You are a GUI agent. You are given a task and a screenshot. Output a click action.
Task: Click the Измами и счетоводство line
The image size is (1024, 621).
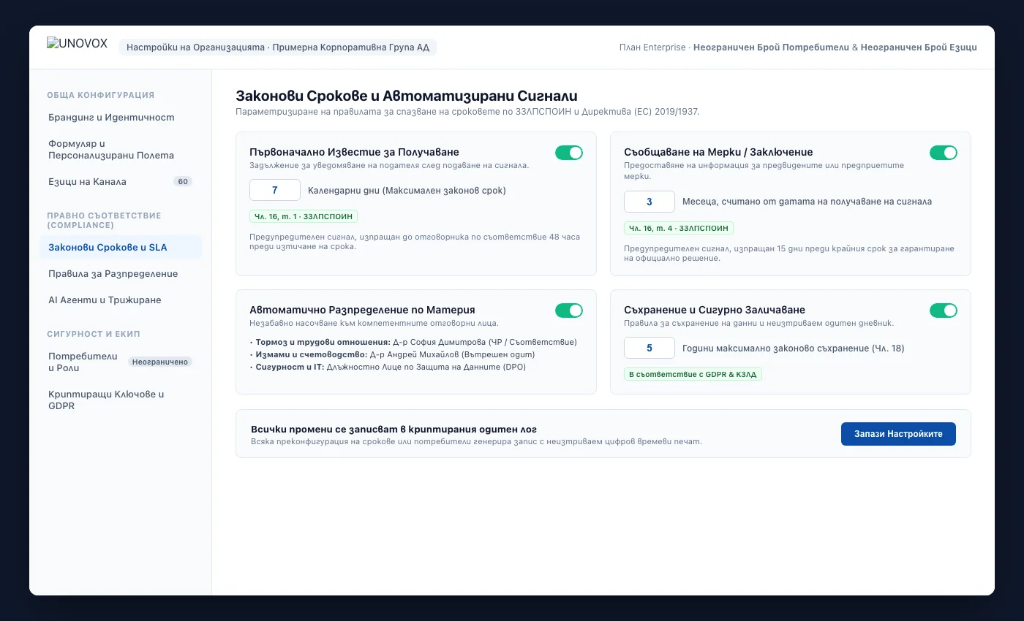[x=392, y=354]
